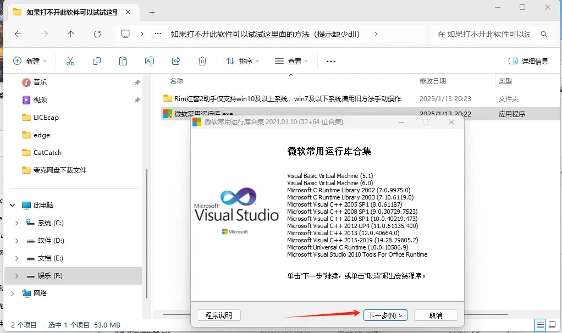Click the Rename icon in toolbar
Viewport: 562px width, 333px height.
point(150,61)
